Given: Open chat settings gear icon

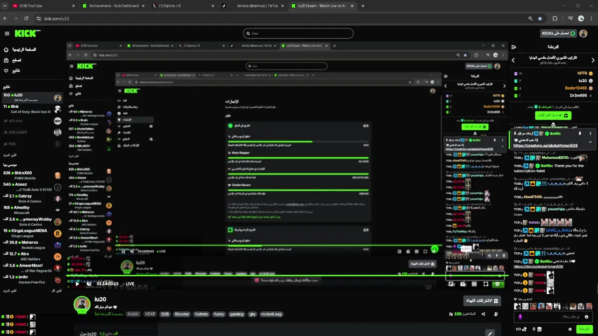Looking at the screenshot, I should point(570,329).
